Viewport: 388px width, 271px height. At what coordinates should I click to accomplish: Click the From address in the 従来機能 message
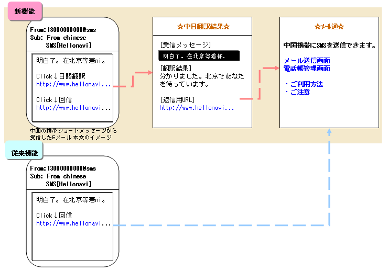[x=63, y=168]
